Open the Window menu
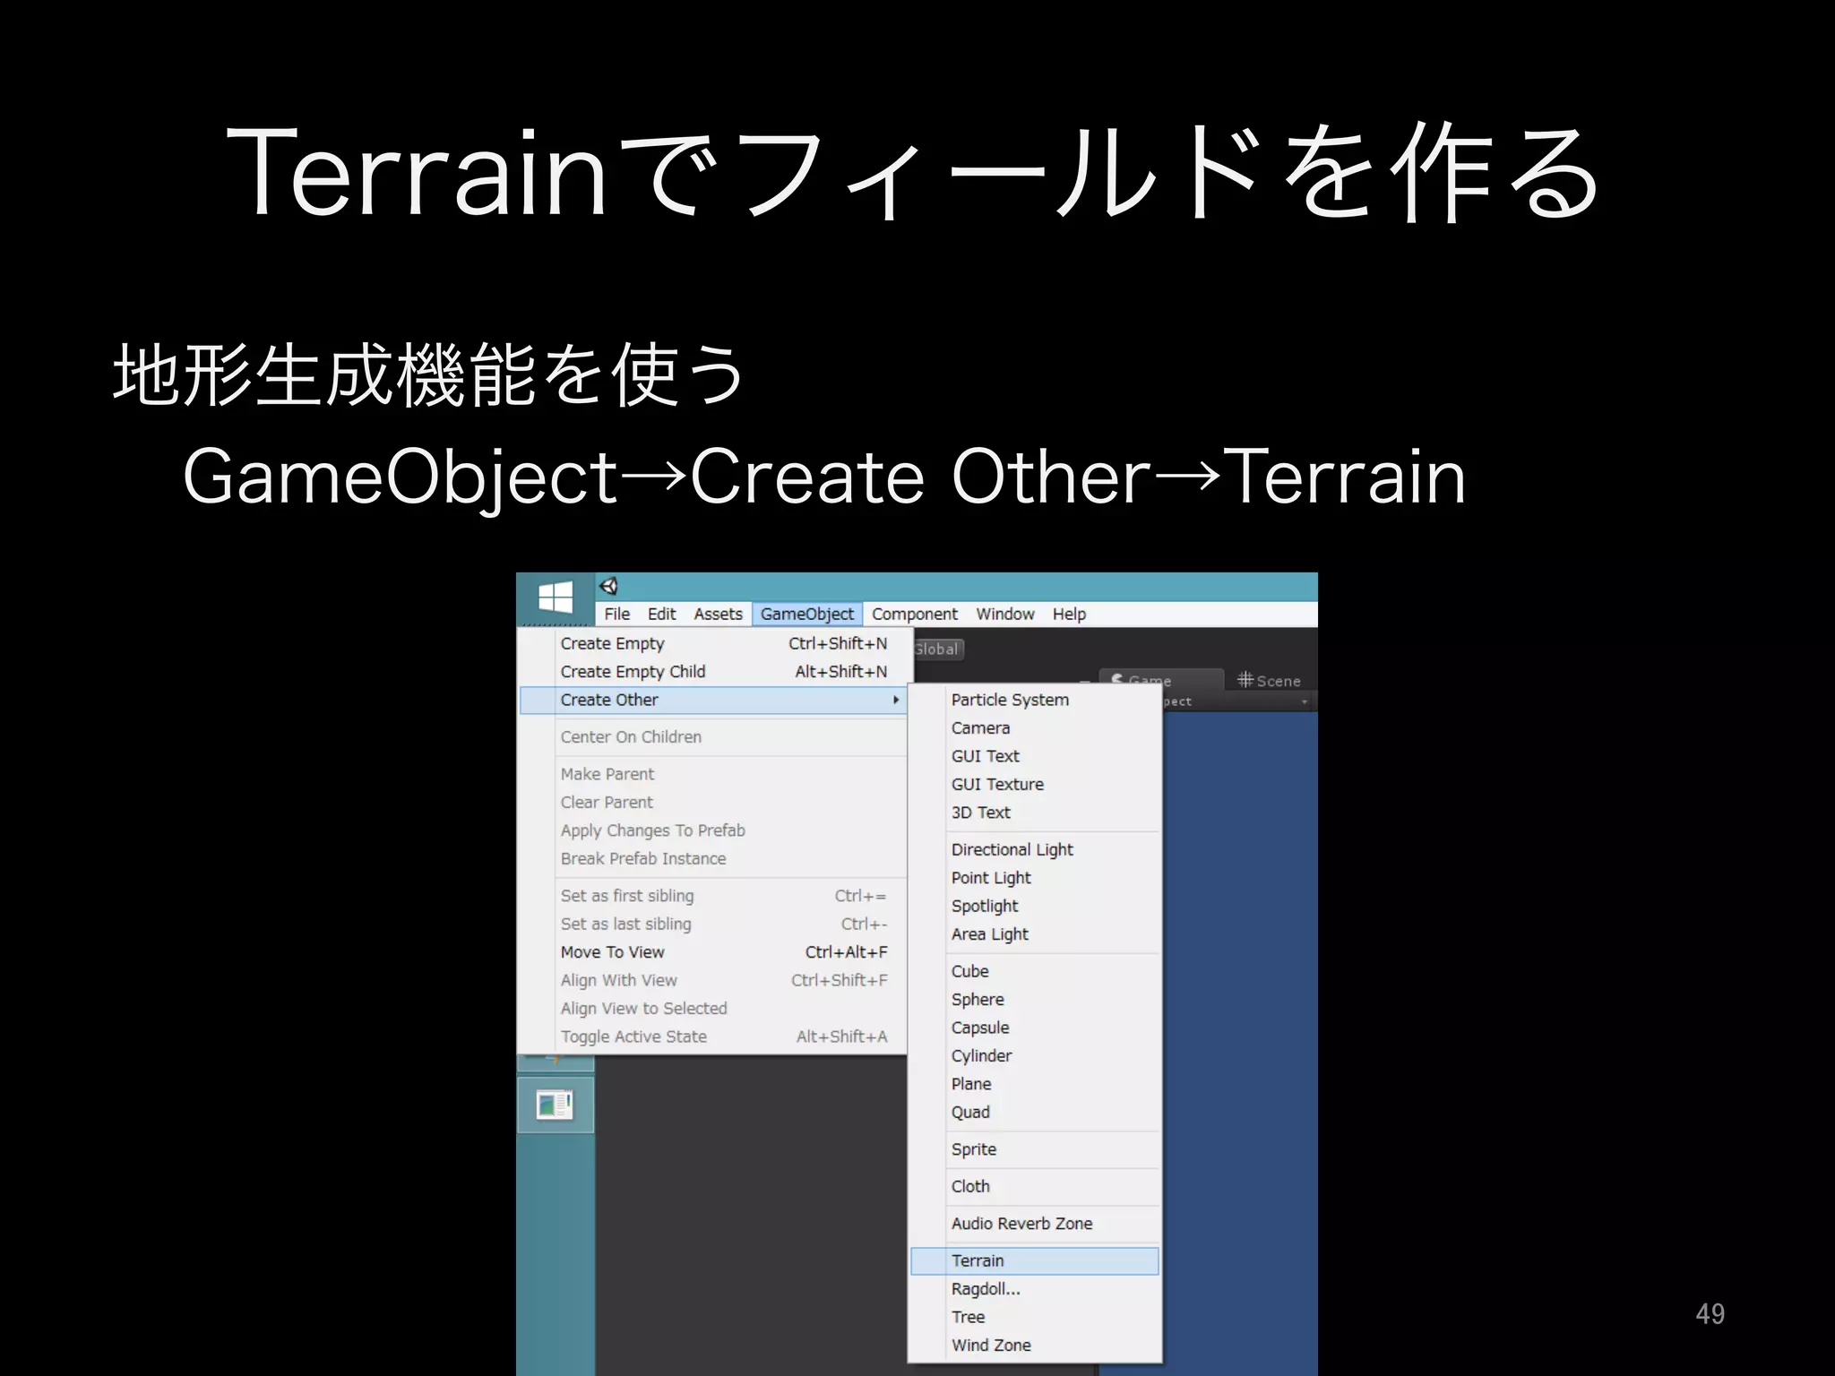Image resolution: width=1835 pixels, height=1376 pixels. (x=1005, y=614)
